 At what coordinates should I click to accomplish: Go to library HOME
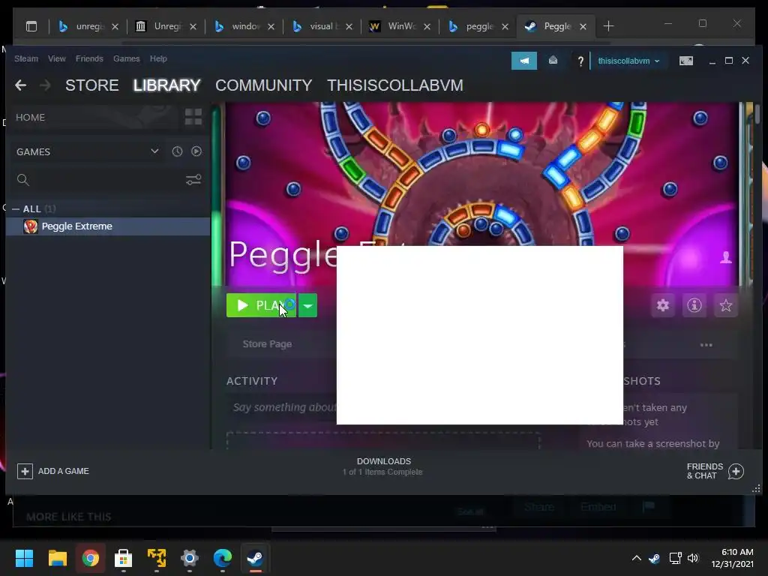pyautogui.click(x=30, y=118)
